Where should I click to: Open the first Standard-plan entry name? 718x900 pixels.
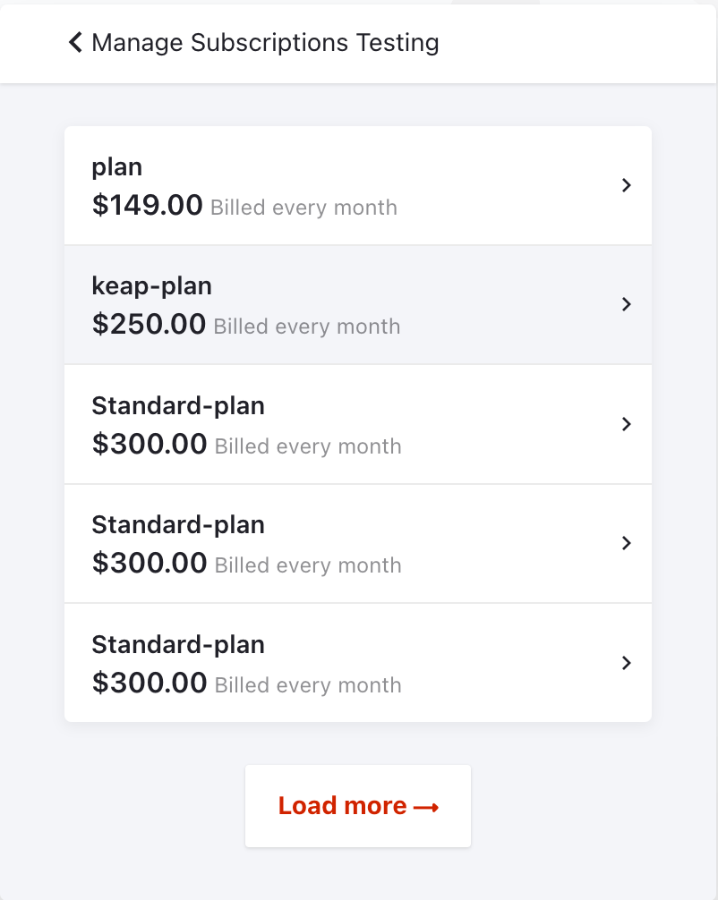178,406
